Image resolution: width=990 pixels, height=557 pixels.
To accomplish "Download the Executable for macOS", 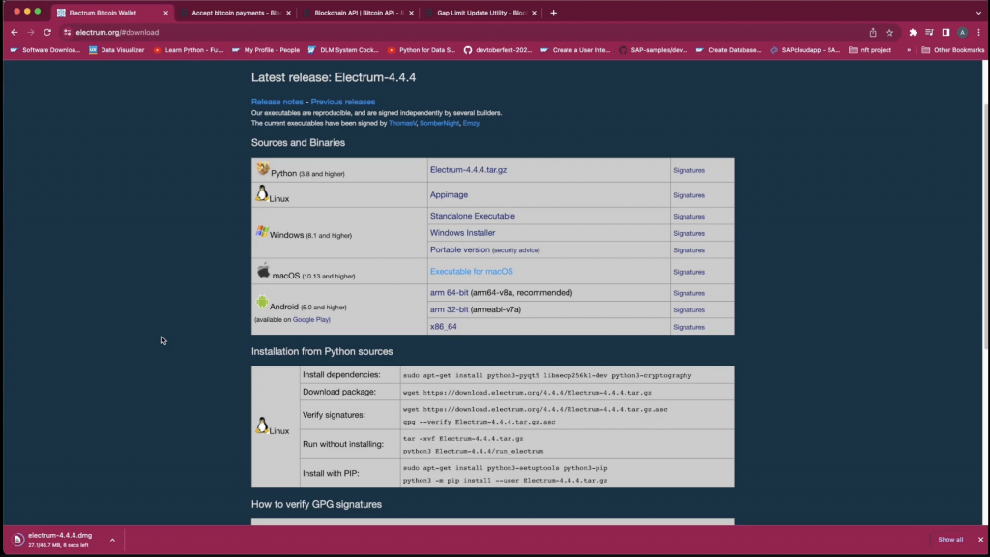I will pyautogui.click(x=472, y=272).
